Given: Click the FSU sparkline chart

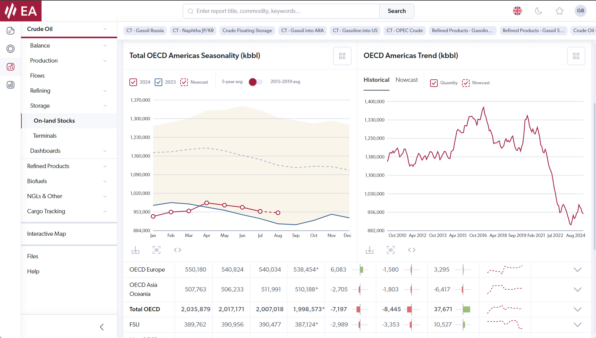Looking at the screenshot, I should [x=505, y=324].
